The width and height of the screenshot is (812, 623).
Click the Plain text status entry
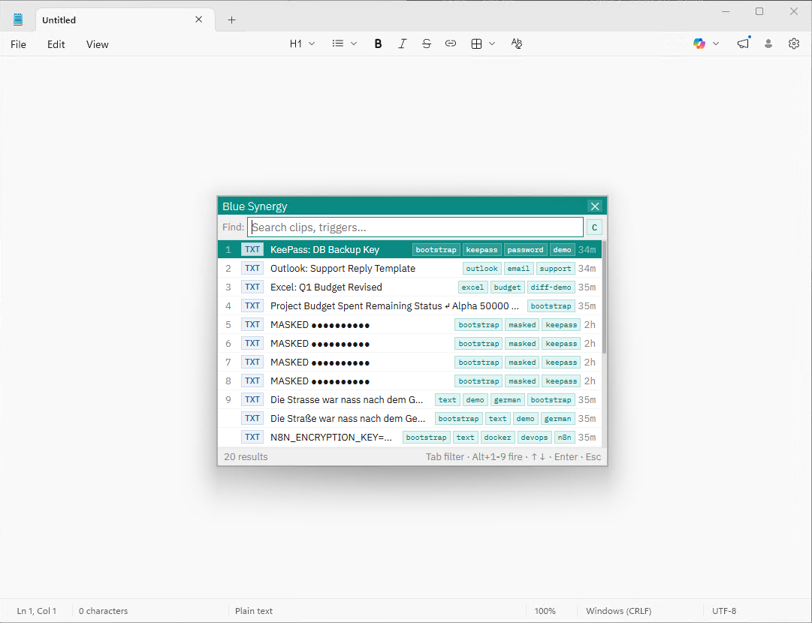(x=254, y=611)
